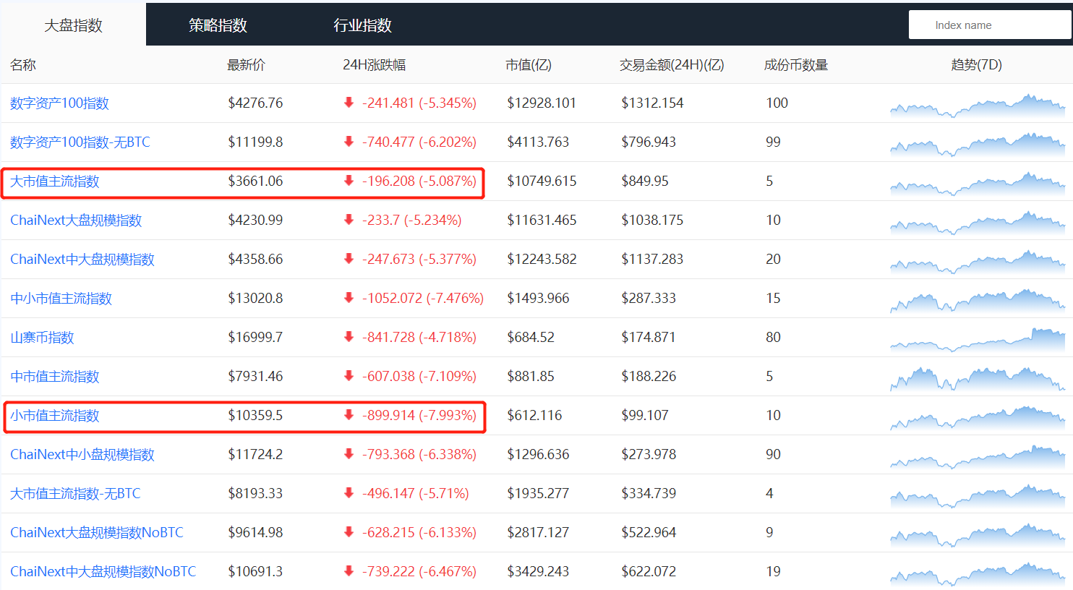Open 中市值主流指数 link
The width and height of the screenshot is (1073, 590).
[54, 377]
